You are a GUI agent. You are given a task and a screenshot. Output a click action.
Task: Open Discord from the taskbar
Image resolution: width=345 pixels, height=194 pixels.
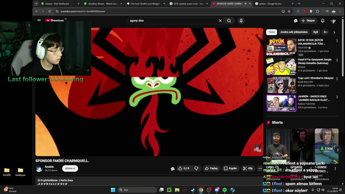pyautogui.click(x=217, y=190)
